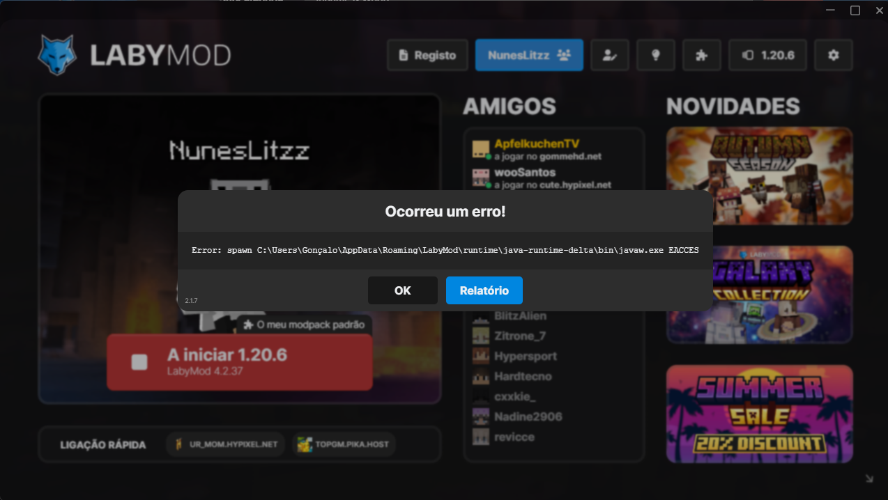Open the NunesLitzz account button

click(529, 55)
